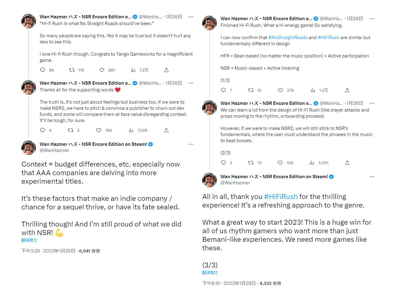Reply to the (1/3) tweet with 7 replies
Image resolution: width=402 pixels, height=291 pixels.
tap(224, 90)
